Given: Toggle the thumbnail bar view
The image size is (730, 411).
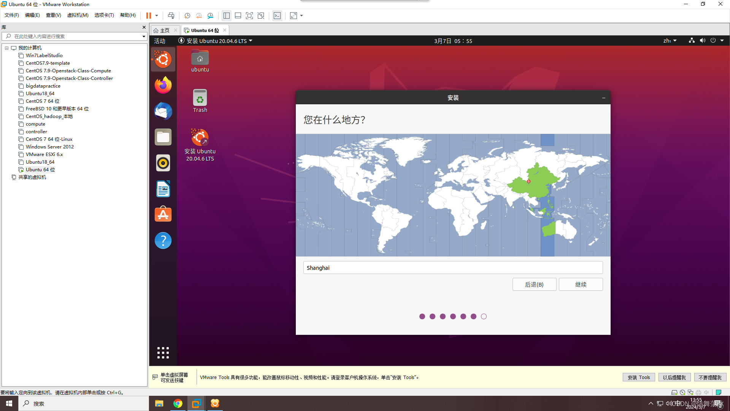Looking at the screenshot, I should click(238, 16).
